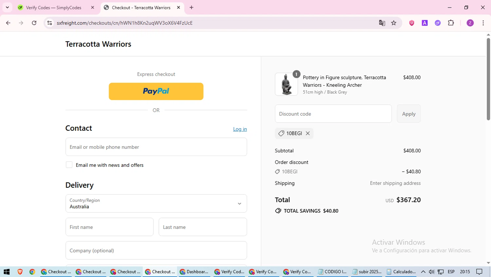Click the Google Translate icon in address bar
This screenshot has width=491, height=277.
pos(382,23)
